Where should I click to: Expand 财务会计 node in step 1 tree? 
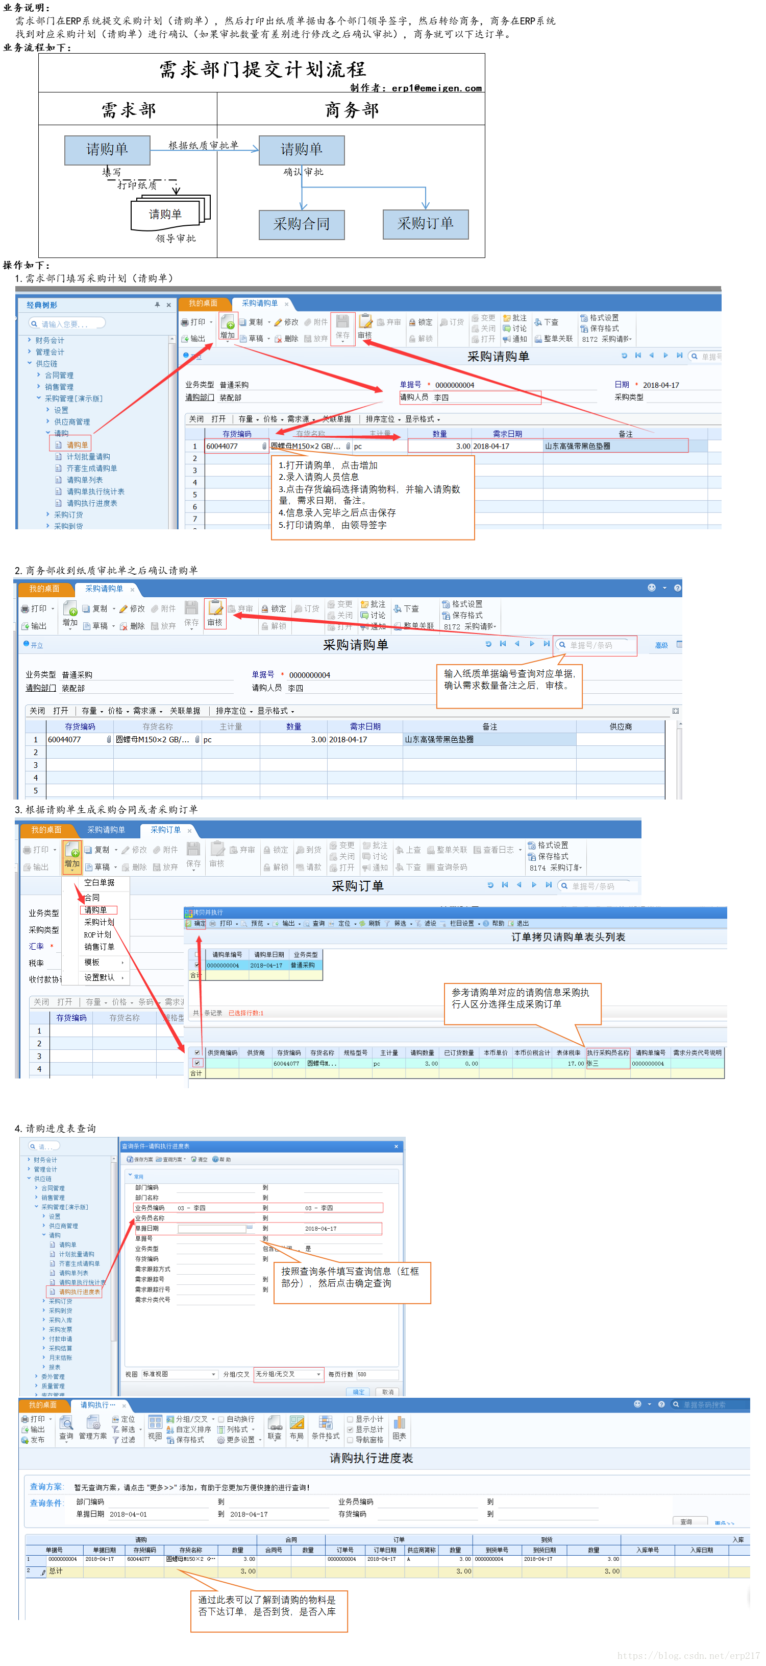pyautogui.click(x=30, y=340)
